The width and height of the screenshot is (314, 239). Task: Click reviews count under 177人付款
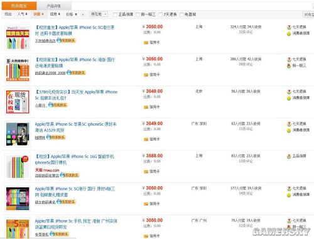[246, 193]
